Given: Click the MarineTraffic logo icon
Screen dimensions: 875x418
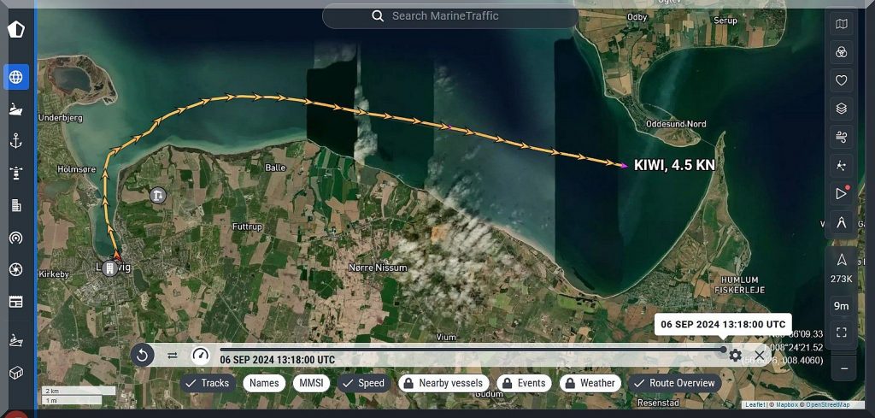Looking at the screenshot, I should pyautogui.click(x=16, y=29).
